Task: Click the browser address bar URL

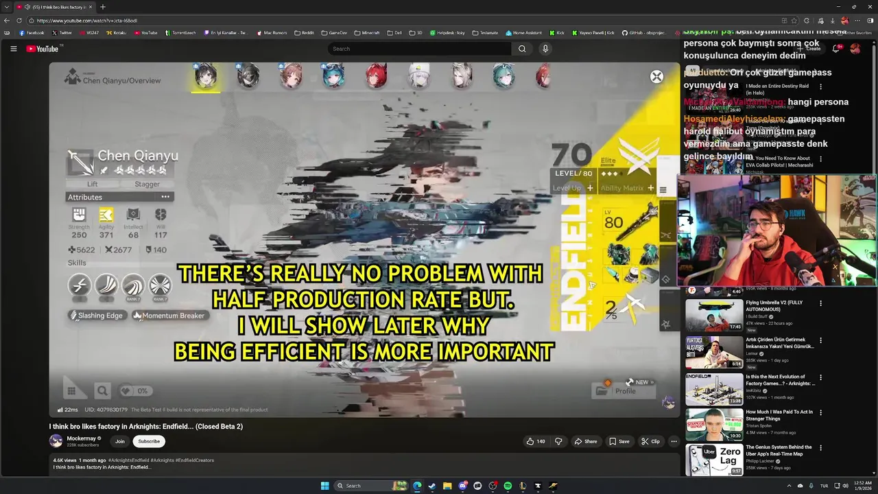Action: pyautogui.click(x=87, y=21)
